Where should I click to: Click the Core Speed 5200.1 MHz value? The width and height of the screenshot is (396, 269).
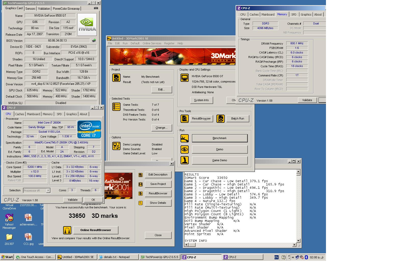35,167
